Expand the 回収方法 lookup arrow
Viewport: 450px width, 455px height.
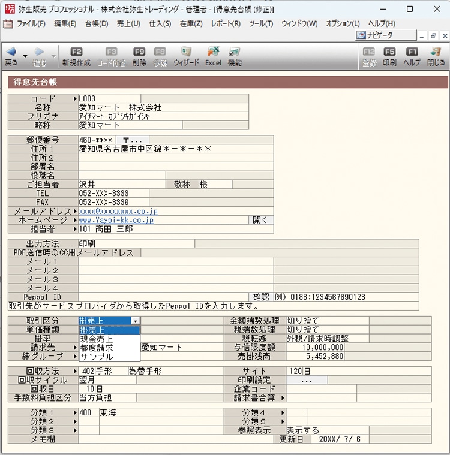pos(75,371)
